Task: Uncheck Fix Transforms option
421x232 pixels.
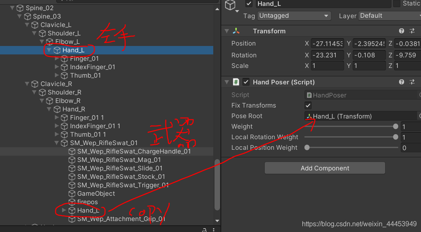Action: click(x=308, y=105)
